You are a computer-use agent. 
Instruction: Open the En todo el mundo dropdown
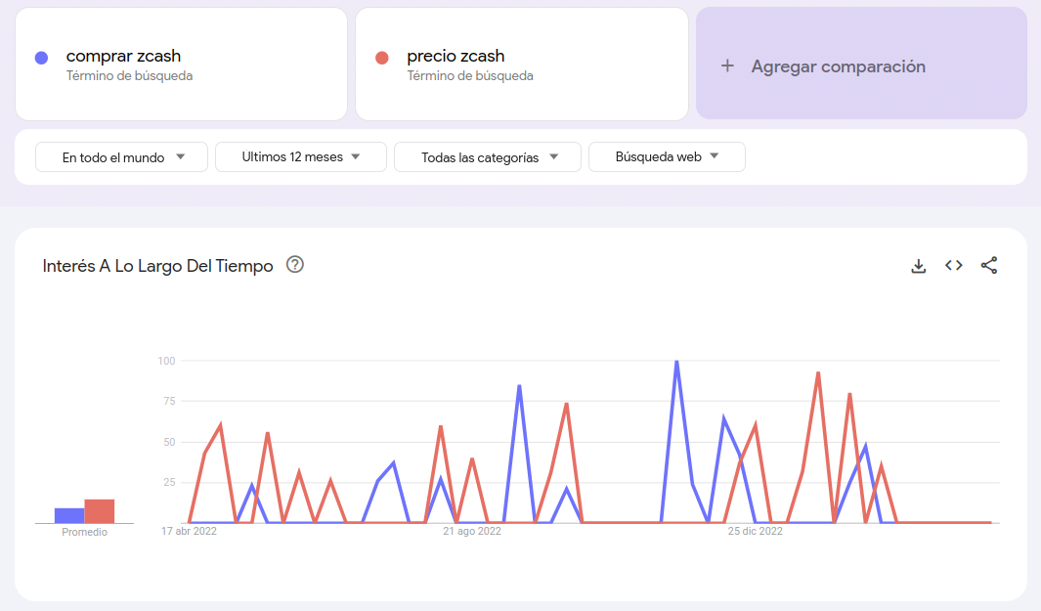click(x=121, y=156)
